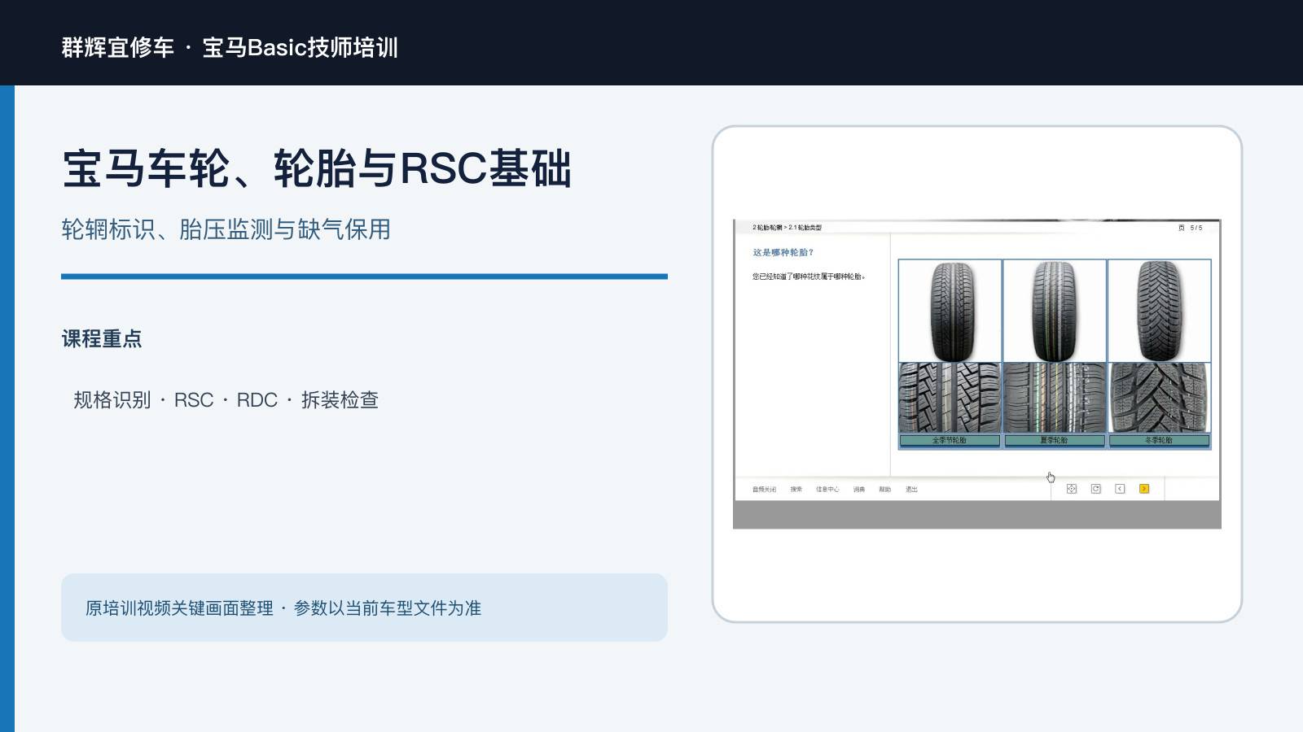Choose the 夏季轮胎 answer button
Image resolution: width=1303 pixels, height=732 pixels.
pos(1055,440)
